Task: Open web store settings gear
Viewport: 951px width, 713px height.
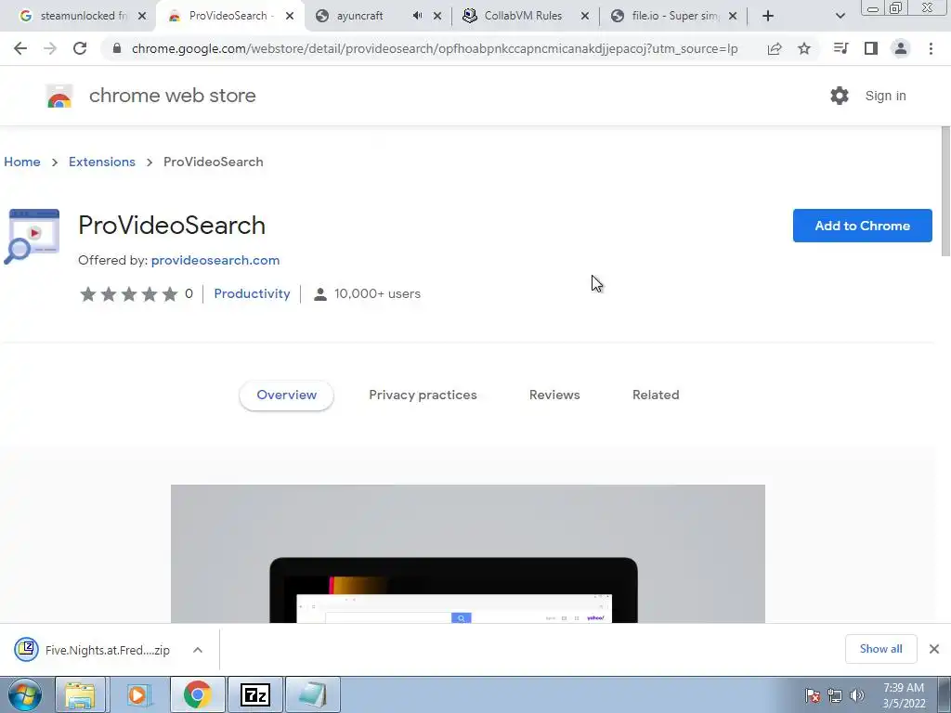Action: [840, 96]
